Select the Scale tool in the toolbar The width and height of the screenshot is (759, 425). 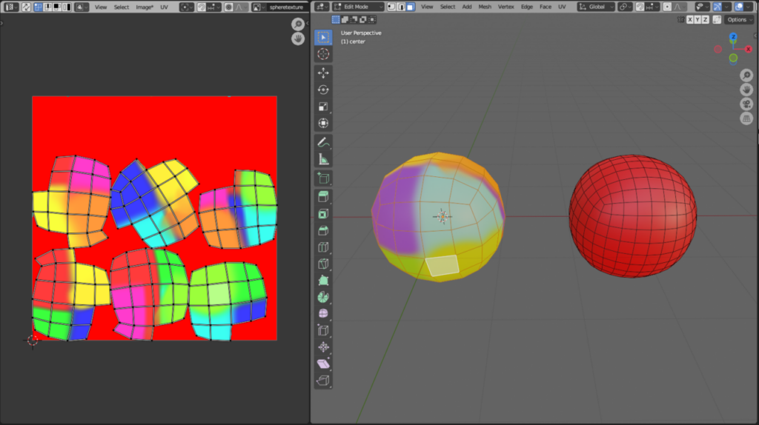(323, 107)
